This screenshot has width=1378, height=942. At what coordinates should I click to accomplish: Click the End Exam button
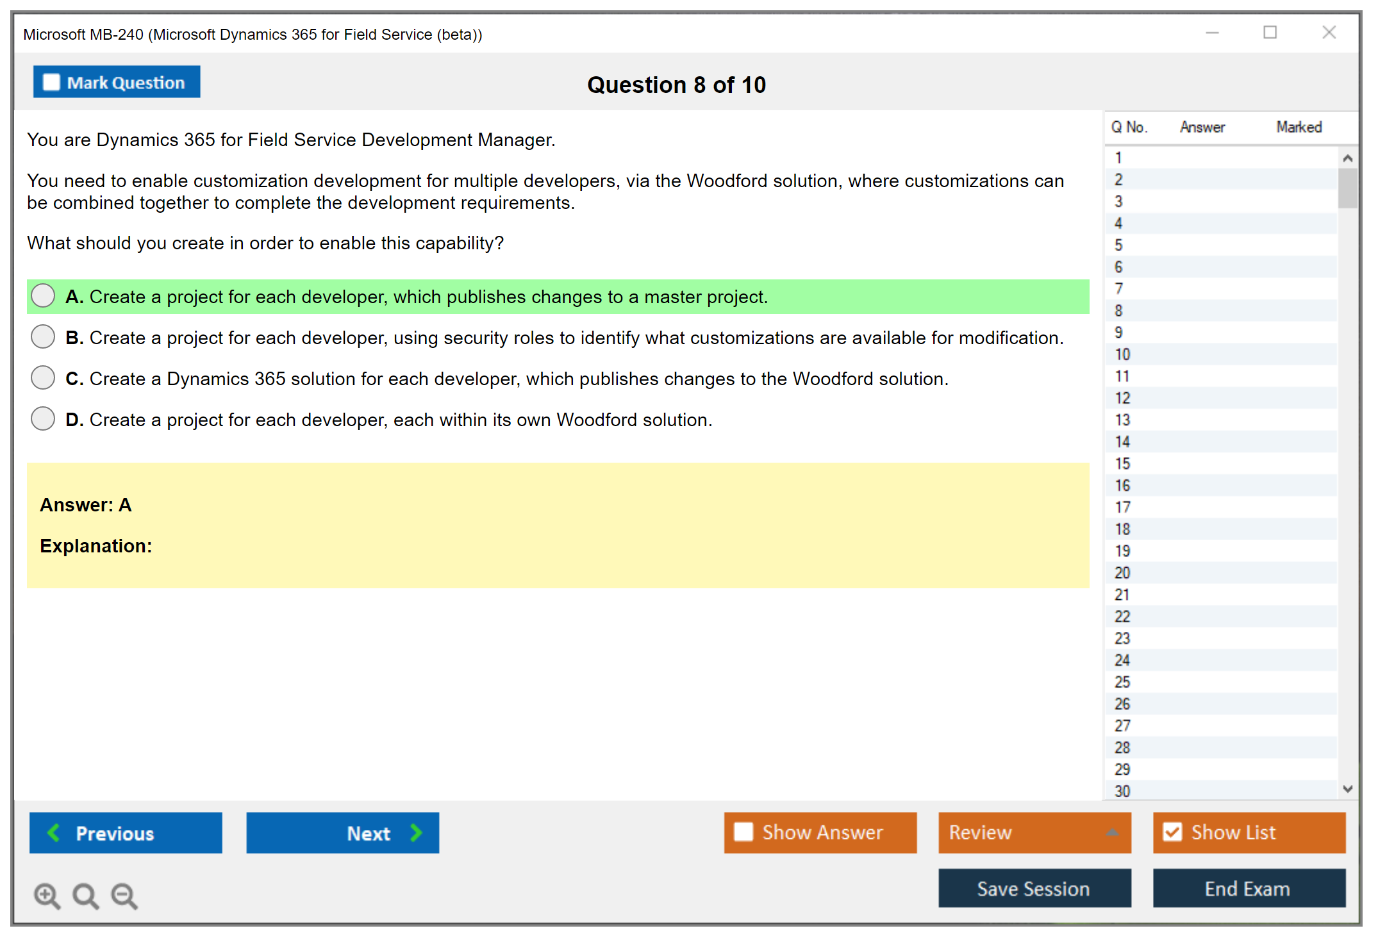pos(1248,888)
